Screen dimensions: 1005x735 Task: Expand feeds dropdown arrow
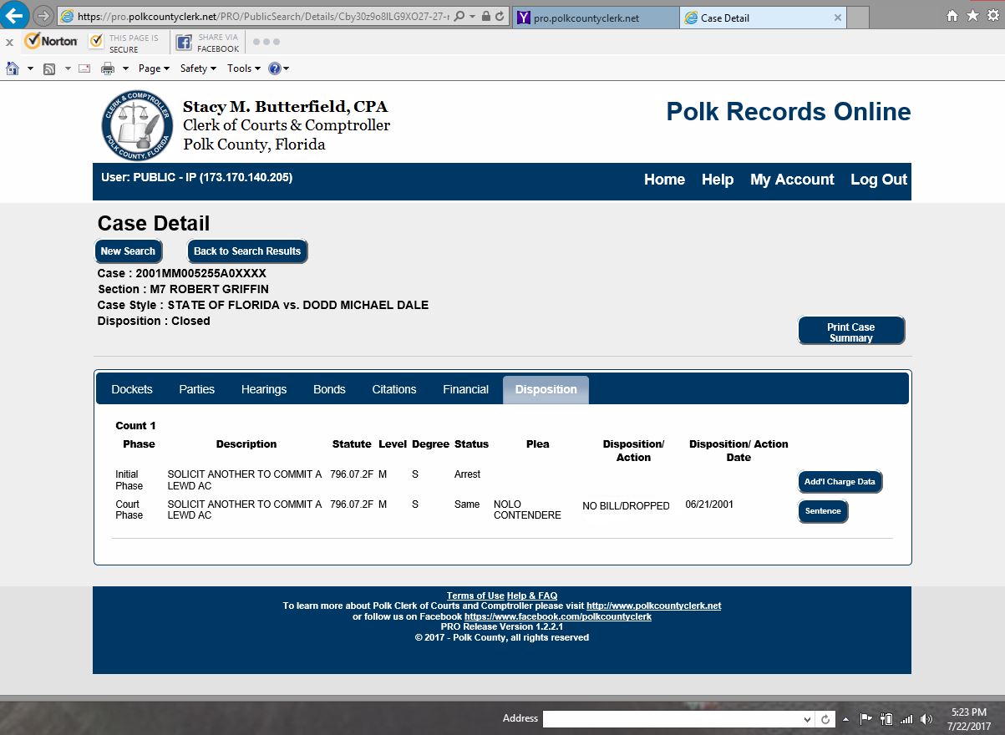[x=68, y=68]
